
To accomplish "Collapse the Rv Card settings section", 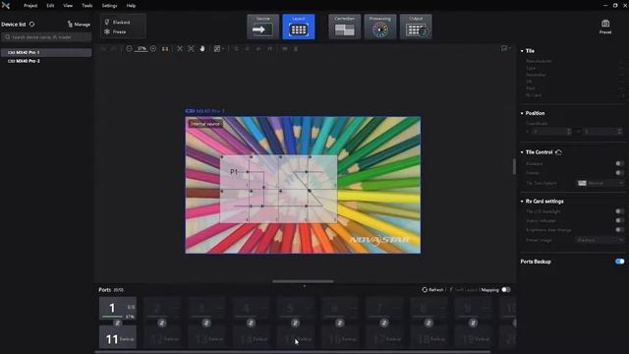I will pos(522,202).
